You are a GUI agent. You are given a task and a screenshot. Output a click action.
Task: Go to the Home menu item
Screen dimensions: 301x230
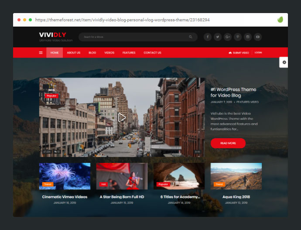point(55,53)
